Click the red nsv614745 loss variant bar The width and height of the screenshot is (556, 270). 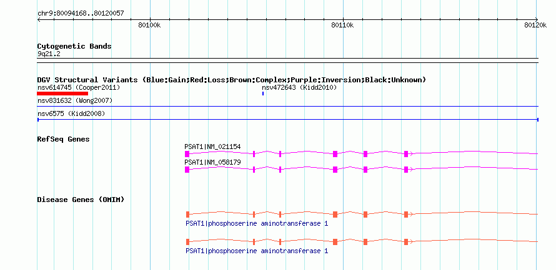(62, 94)
